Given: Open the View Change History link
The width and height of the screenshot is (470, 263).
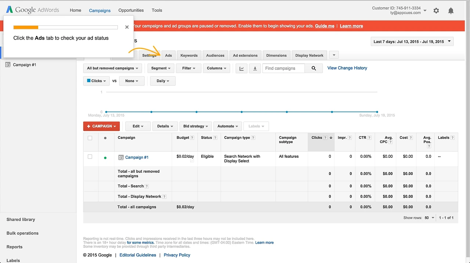Looking at the screenshot, I should pos(347,68).
